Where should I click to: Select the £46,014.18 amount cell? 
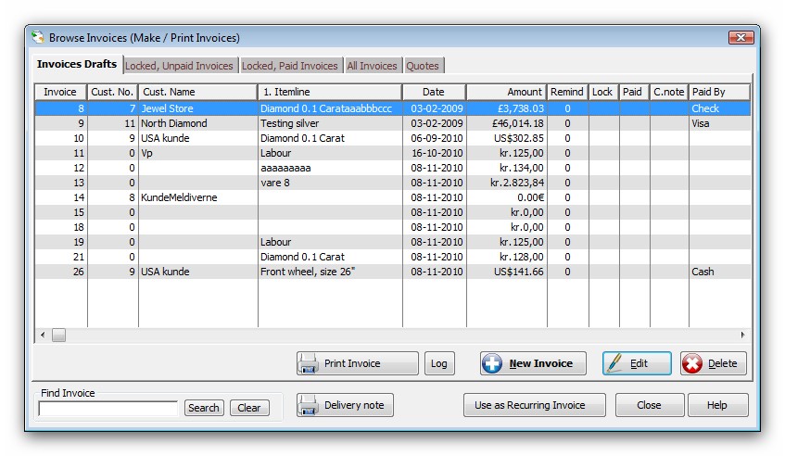506,123
